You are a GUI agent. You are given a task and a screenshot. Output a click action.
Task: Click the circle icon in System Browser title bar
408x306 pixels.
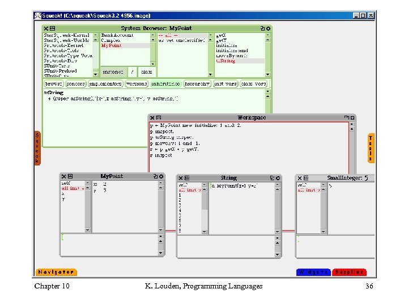tap(268, 28)
